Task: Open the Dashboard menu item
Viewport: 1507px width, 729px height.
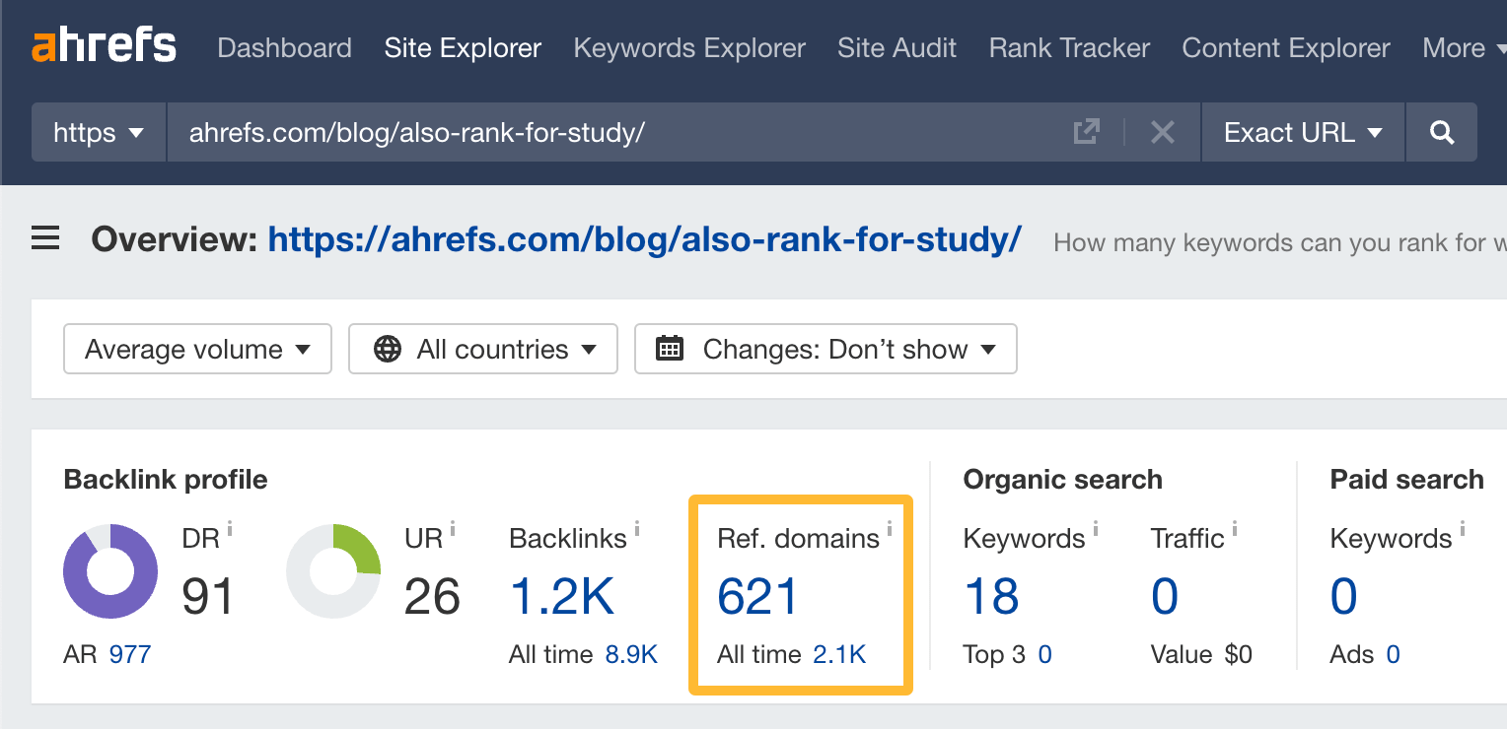Action: [284, 47]
